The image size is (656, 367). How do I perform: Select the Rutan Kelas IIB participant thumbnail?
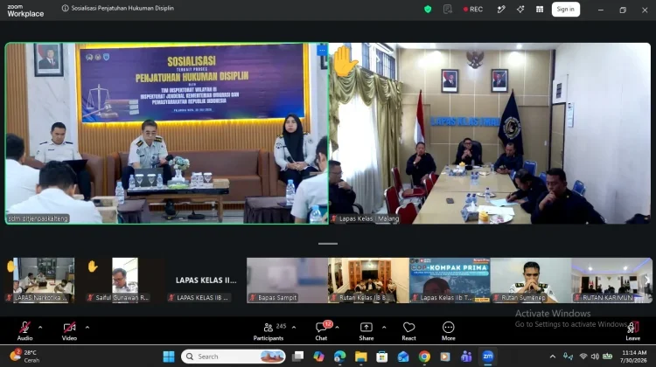368,280
